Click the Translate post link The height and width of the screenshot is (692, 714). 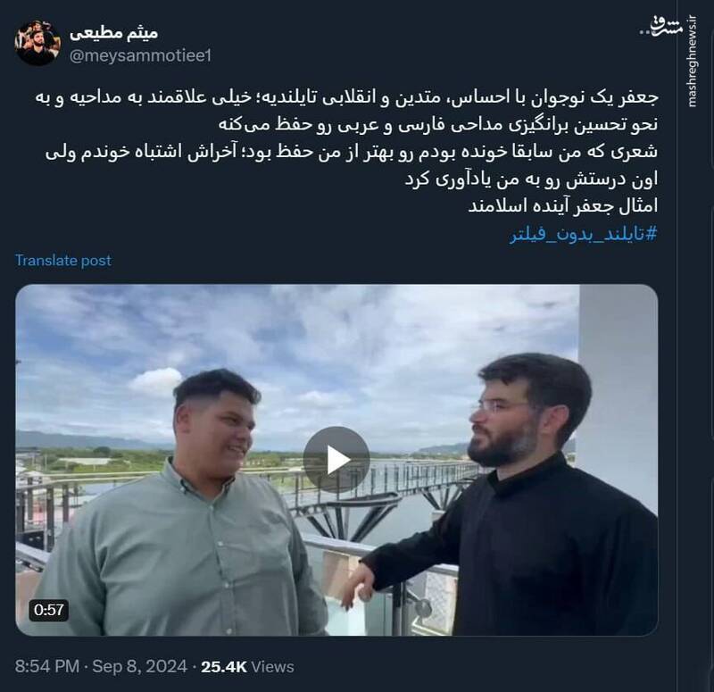63,260
